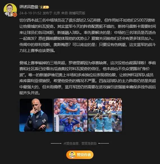Image resolution: width=160 pixels, height=164 pixels.
Task: Click the orange verified V badge
Action: 15,15
